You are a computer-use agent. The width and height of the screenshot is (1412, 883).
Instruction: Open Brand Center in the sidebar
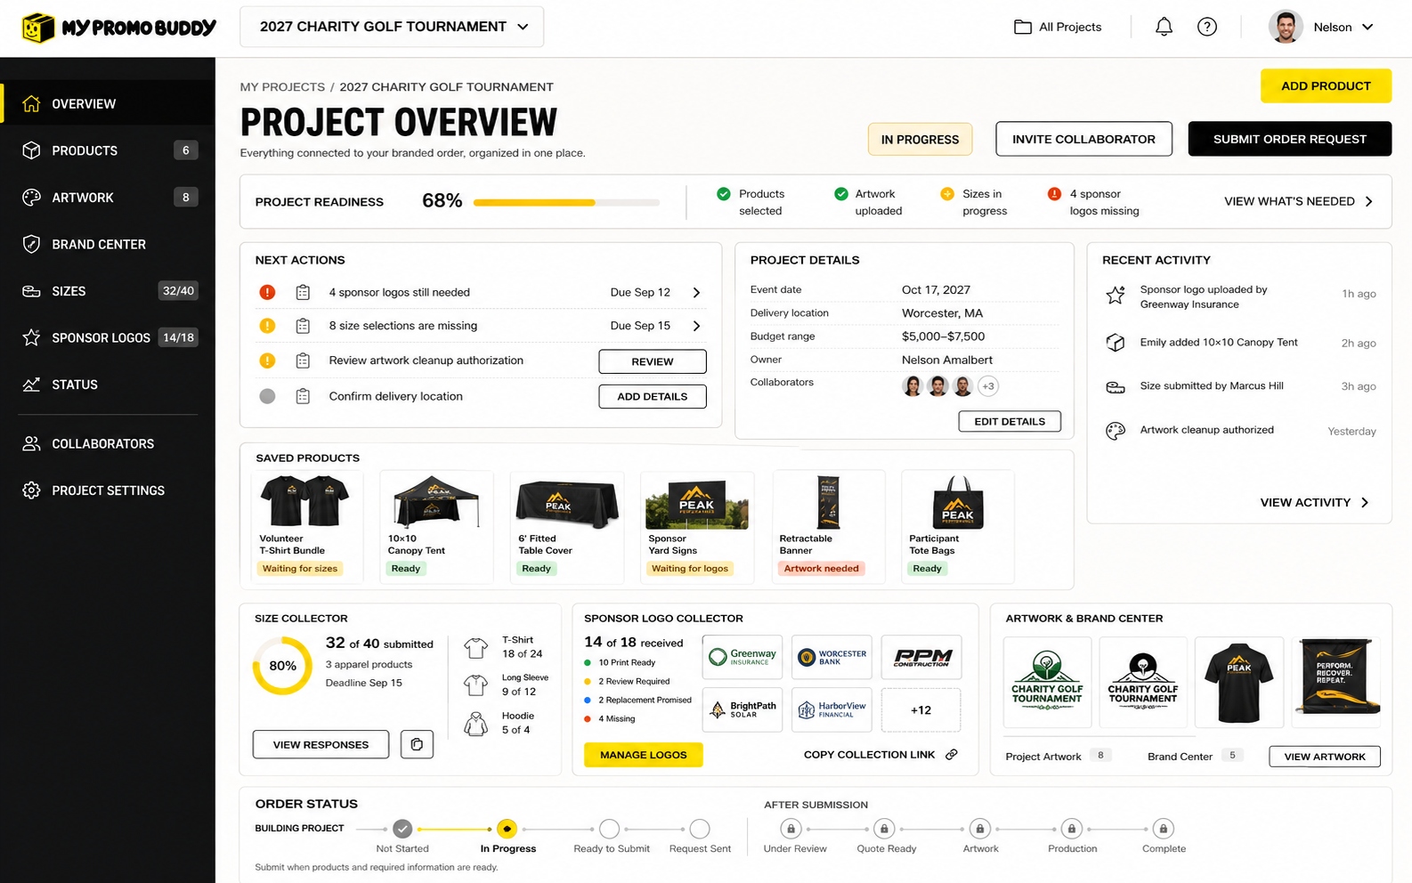coord(108,244)
